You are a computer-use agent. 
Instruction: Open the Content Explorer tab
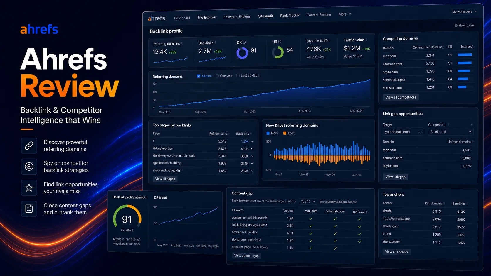pos(319,15)
